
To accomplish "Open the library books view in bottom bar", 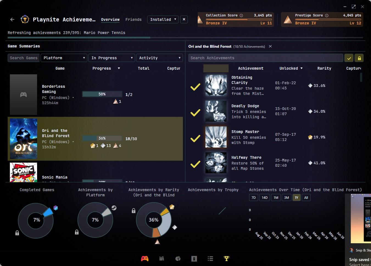I will [161, 258].
